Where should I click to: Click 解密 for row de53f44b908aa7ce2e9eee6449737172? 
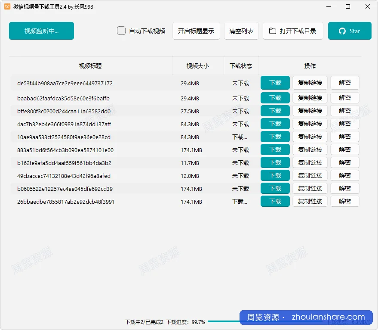pos(345,83)
